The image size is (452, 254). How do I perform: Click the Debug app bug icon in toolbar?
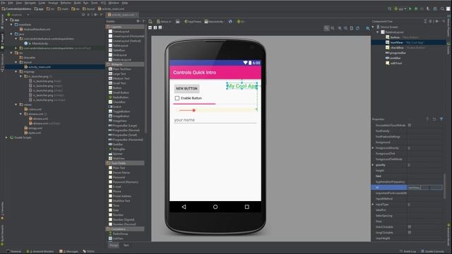(416, 9)
